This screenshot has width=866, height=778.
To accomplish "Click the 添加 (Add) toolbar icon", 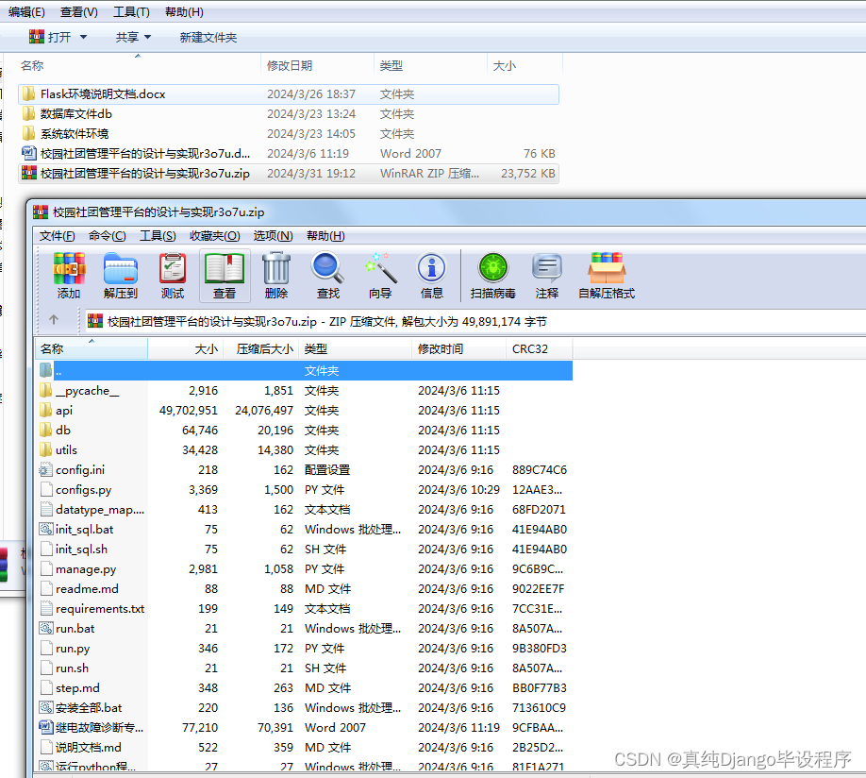I will (67, 275).
